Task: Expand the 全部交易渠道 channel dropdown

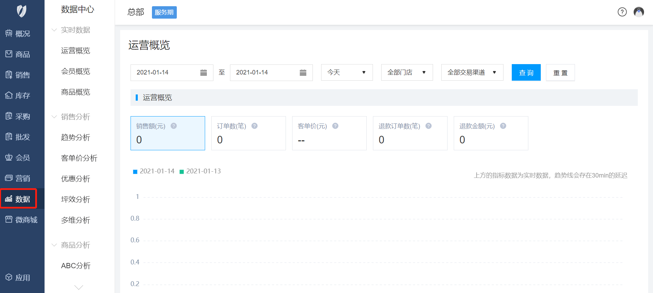Action: pos(472,72)
